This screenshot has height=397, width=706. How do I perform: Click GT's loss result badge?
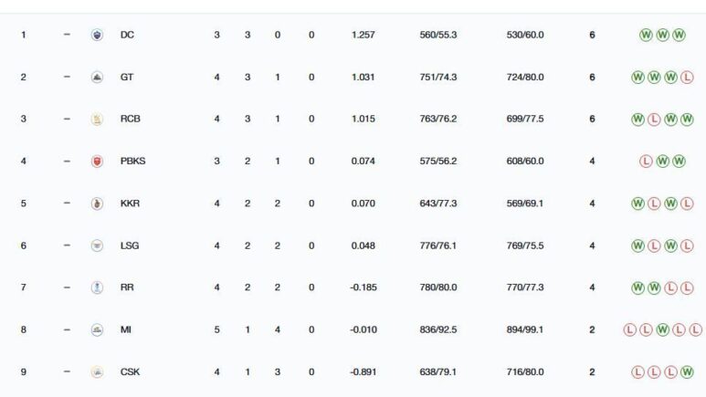tap(686, 78)
